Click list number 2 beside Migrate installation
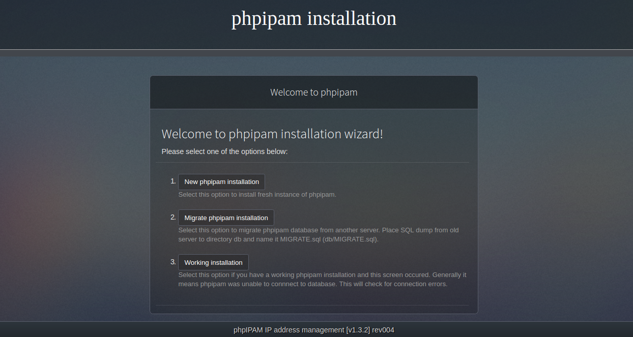The width and height of the screenshot is (633, 337). pyautogui.click(x=173, y=217)
